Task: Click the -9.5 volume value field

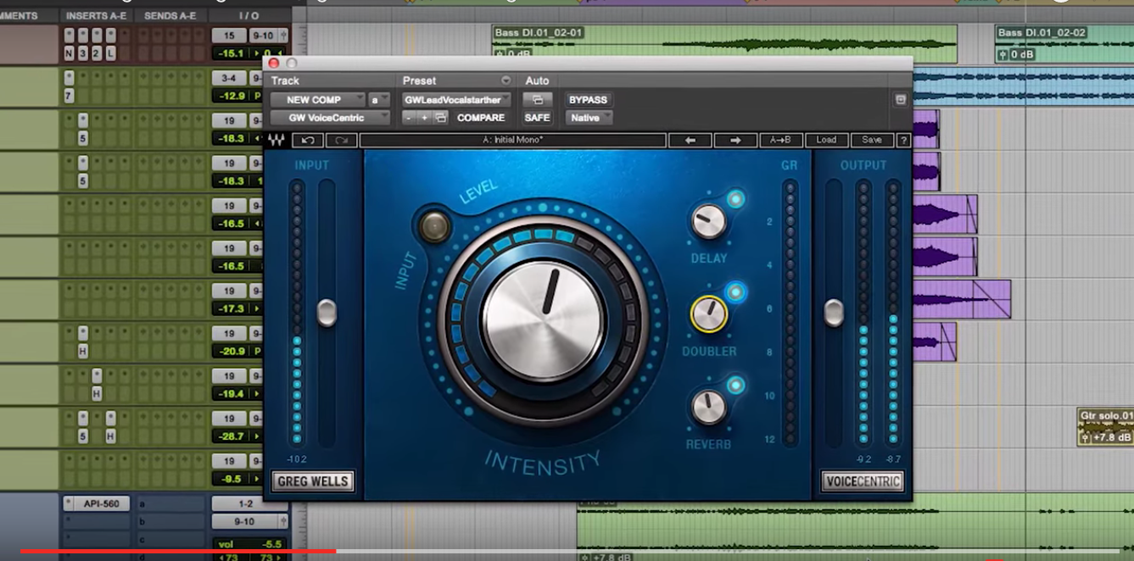Action: click(x=232, y=479)
